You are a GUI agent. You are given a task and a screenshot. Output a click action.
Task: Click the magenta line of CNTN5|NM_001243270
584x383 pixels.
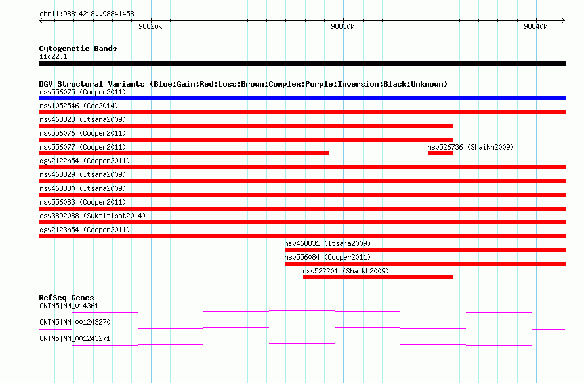(x=302, y=328)
